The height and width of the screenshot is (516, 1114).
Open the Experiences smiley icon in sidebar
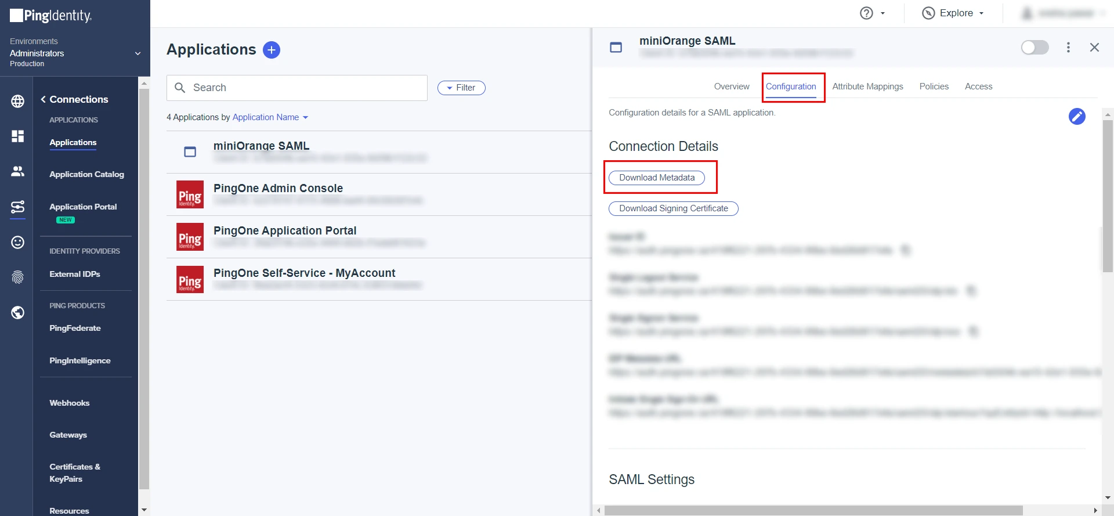click(x=18, y=242)
